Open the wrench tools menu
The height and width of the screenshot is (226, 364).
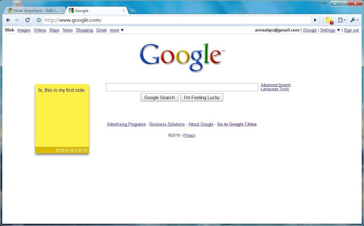tap(354, 20)
